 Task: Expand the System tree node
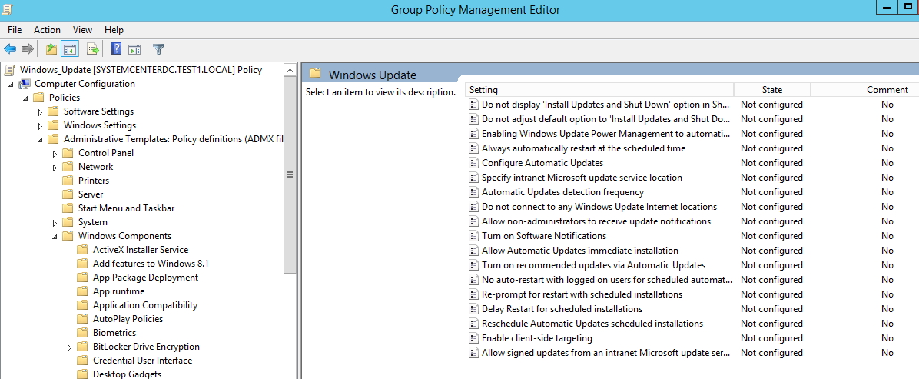(55, 222)
